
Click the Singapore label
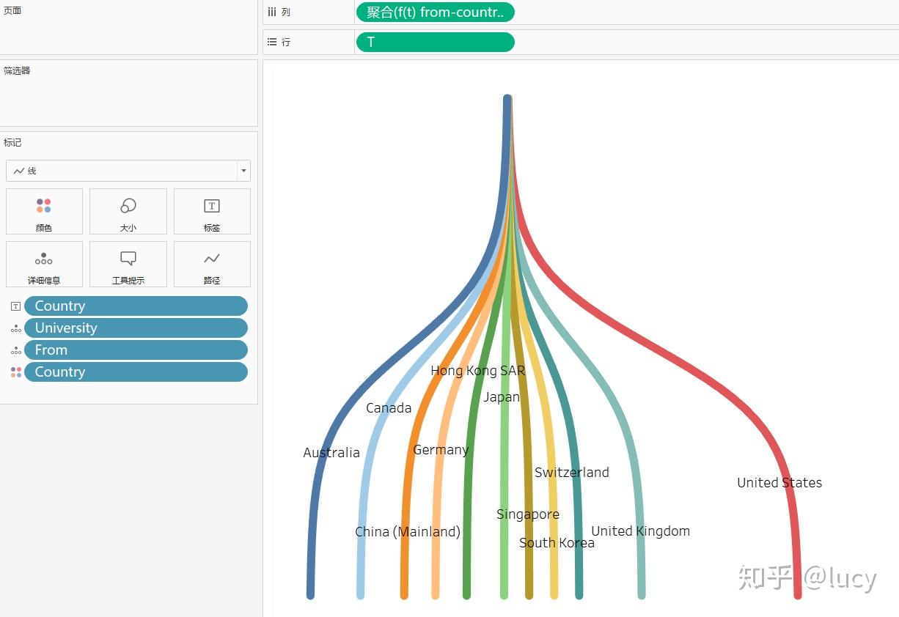(x=528, y=514)
